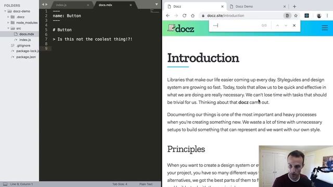
Task: Jump to next find result
Action: (286, 25)
